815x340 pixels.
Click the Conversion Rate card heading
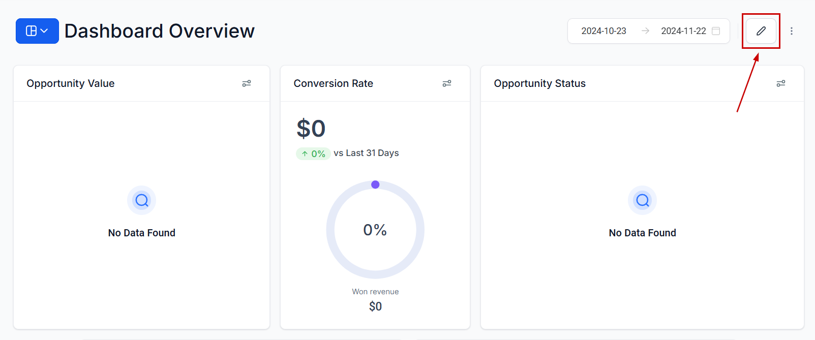(334, 83)
